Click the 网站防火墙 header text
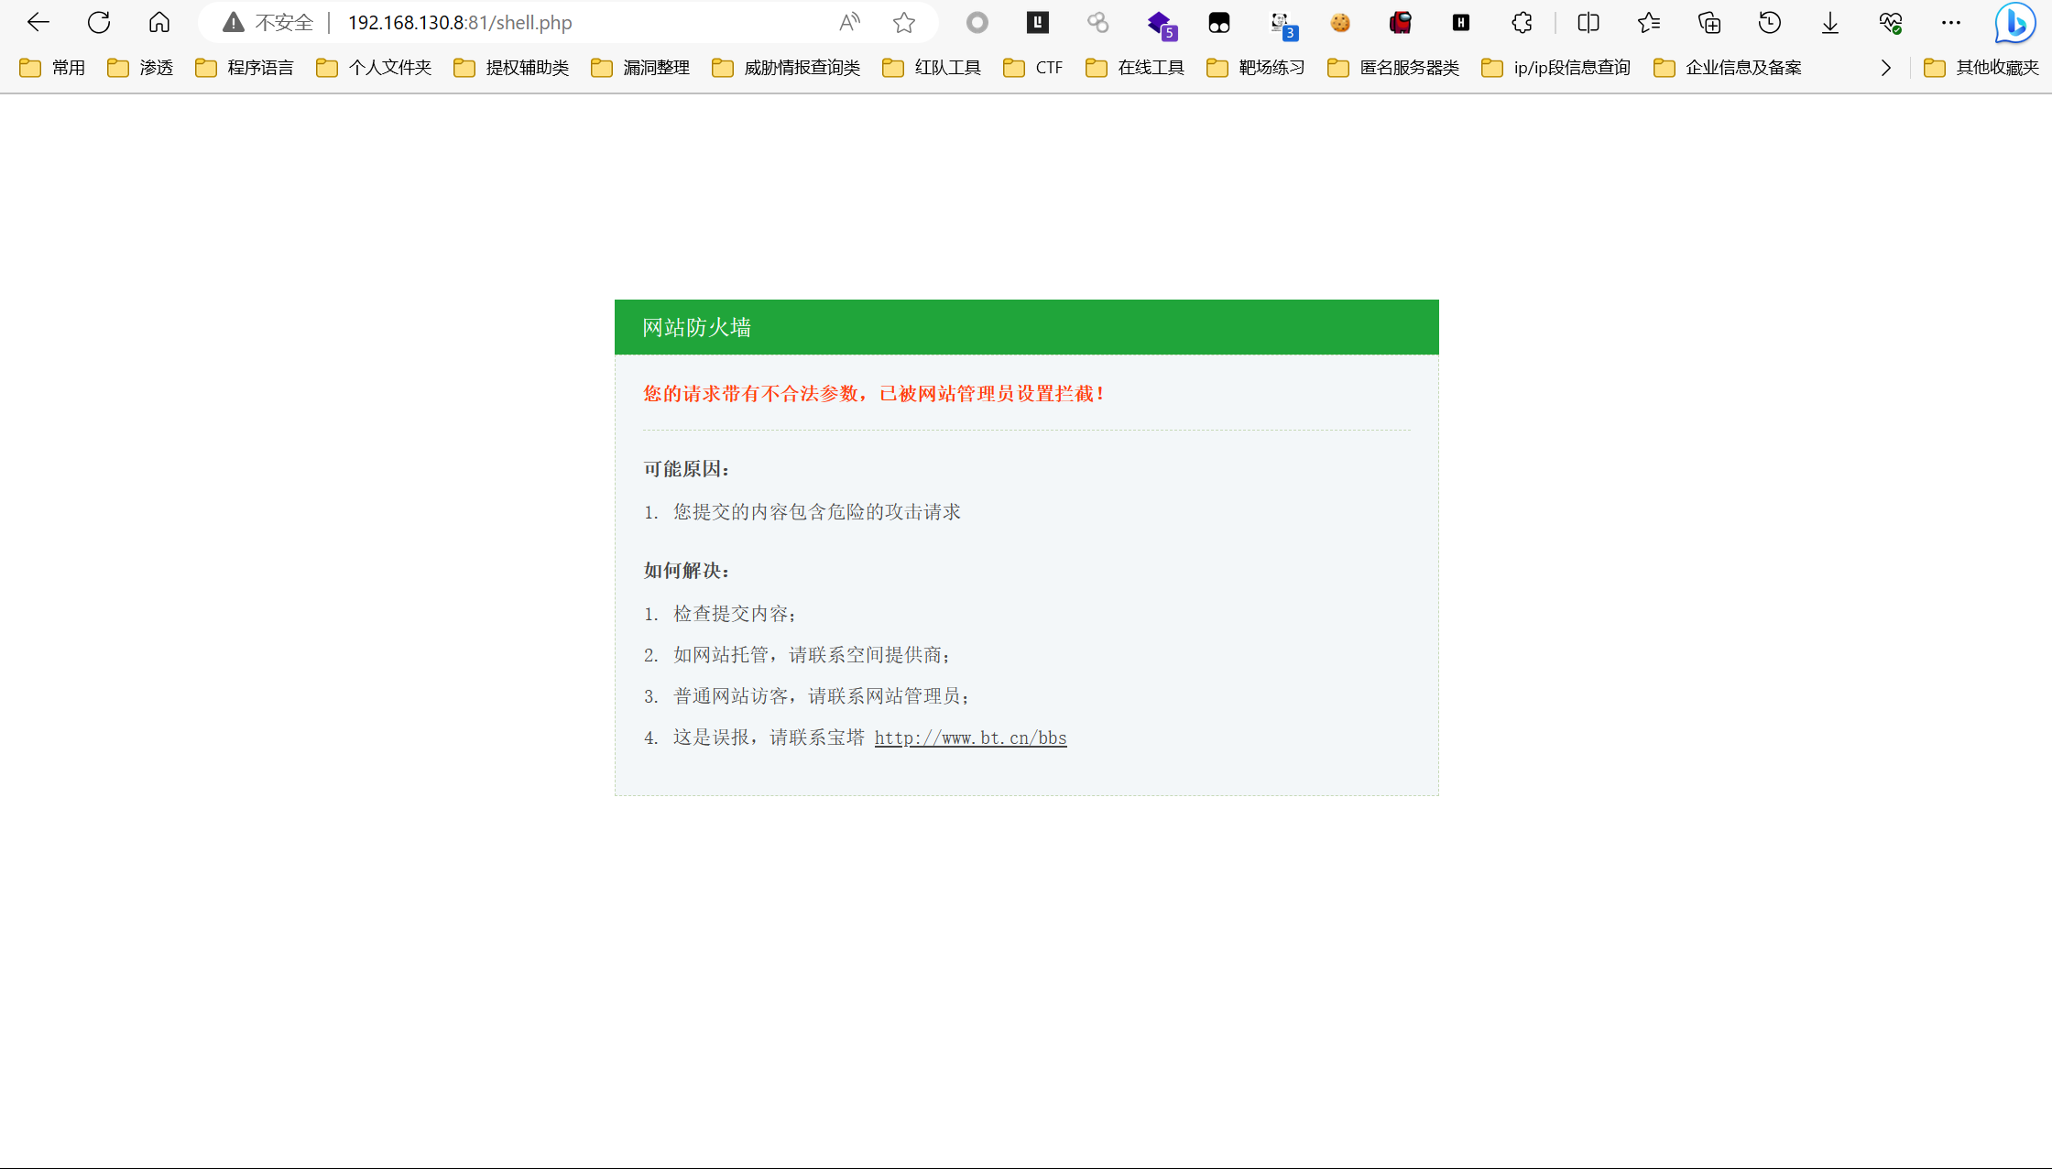The width and height of the screenshot is (2052, 1169). (x=697, y=327)
